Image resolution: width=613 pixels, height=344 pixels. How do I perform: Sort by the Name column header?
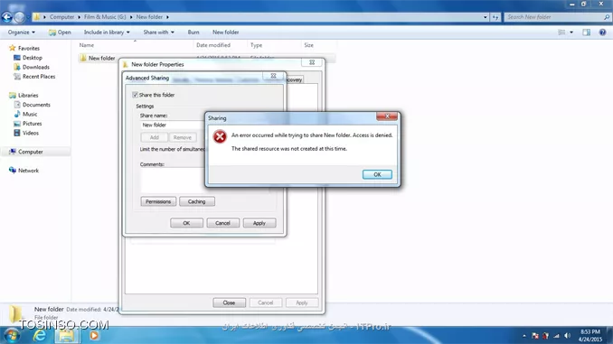(87, 45)
